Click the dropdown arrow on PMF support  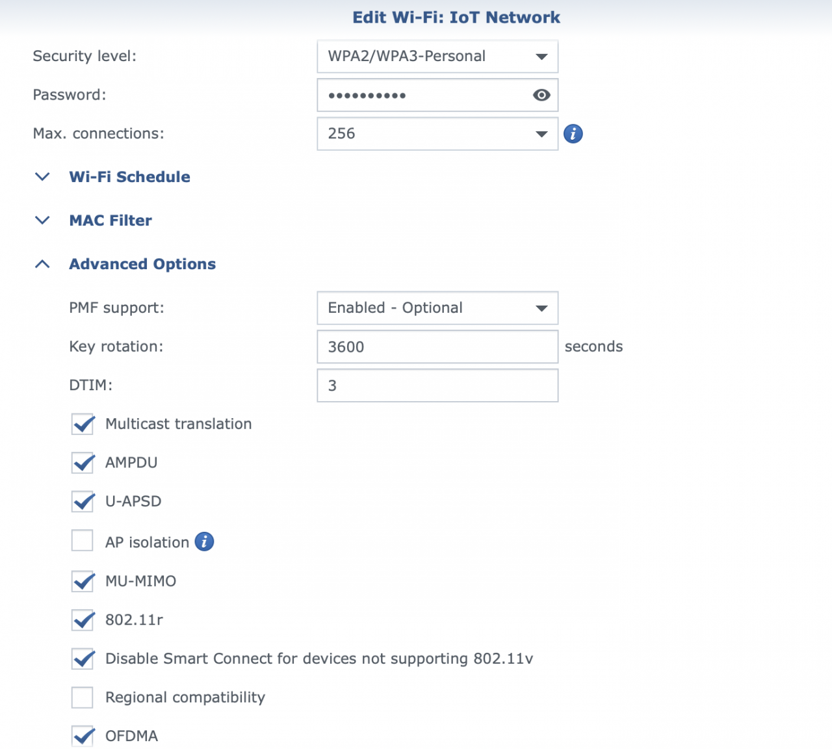click(x=541, y=308)
